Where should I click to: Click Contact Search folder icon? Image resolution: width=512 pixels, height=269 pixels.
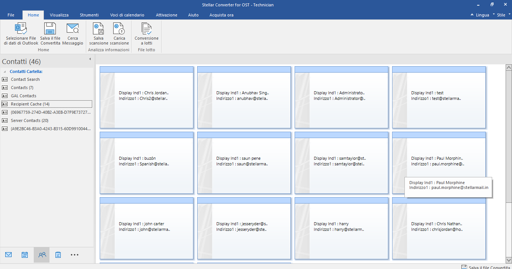coord(5,79)
